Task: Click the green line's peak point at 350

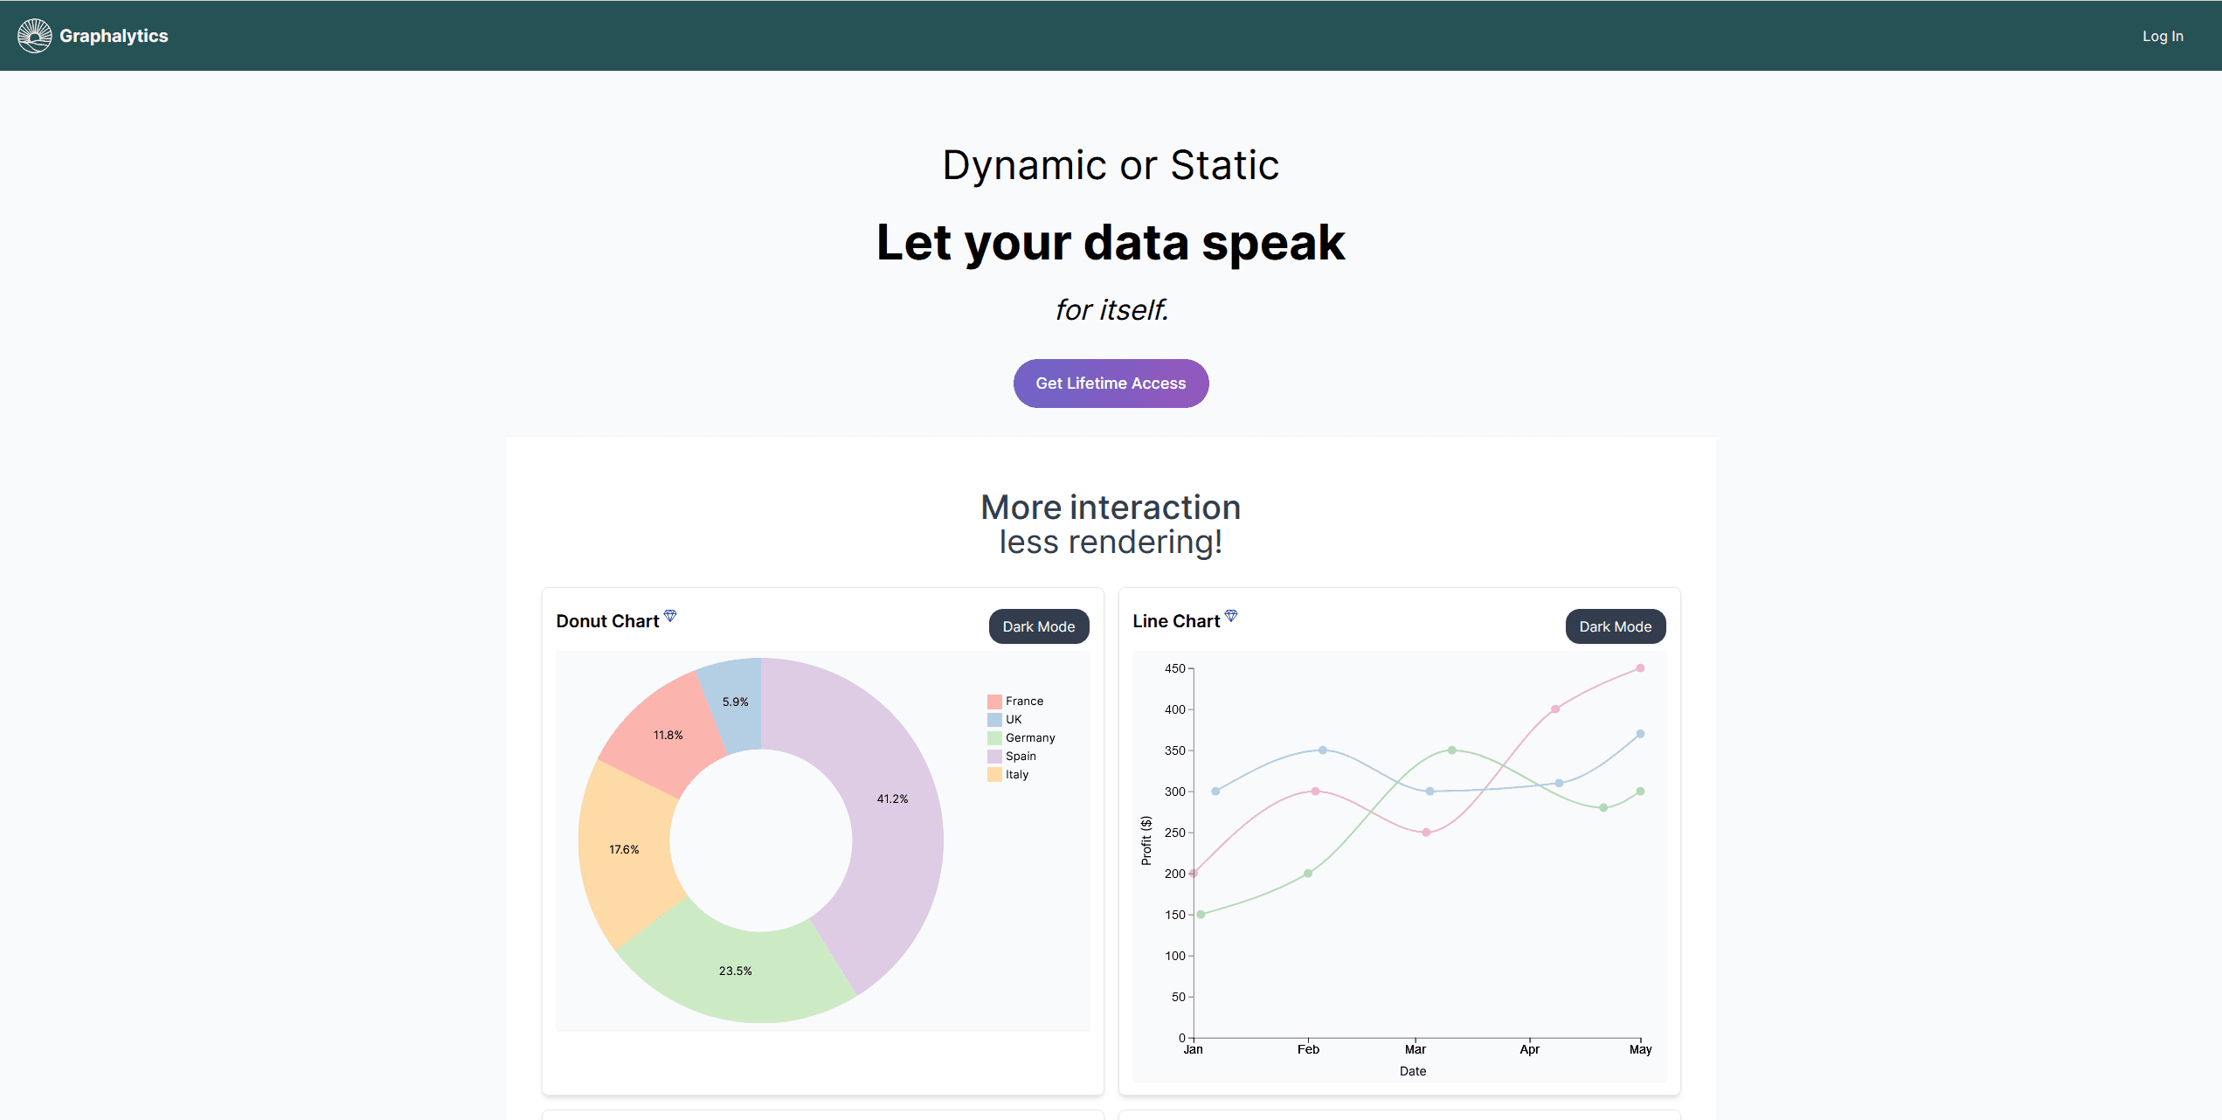Action: click(x=1451, y=750)
